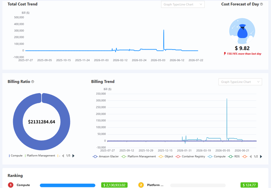Toggle Compute series in Billing Trend legend
This screenshot has width=271, height=188.
pyautogui.click(x=216, y=157)
